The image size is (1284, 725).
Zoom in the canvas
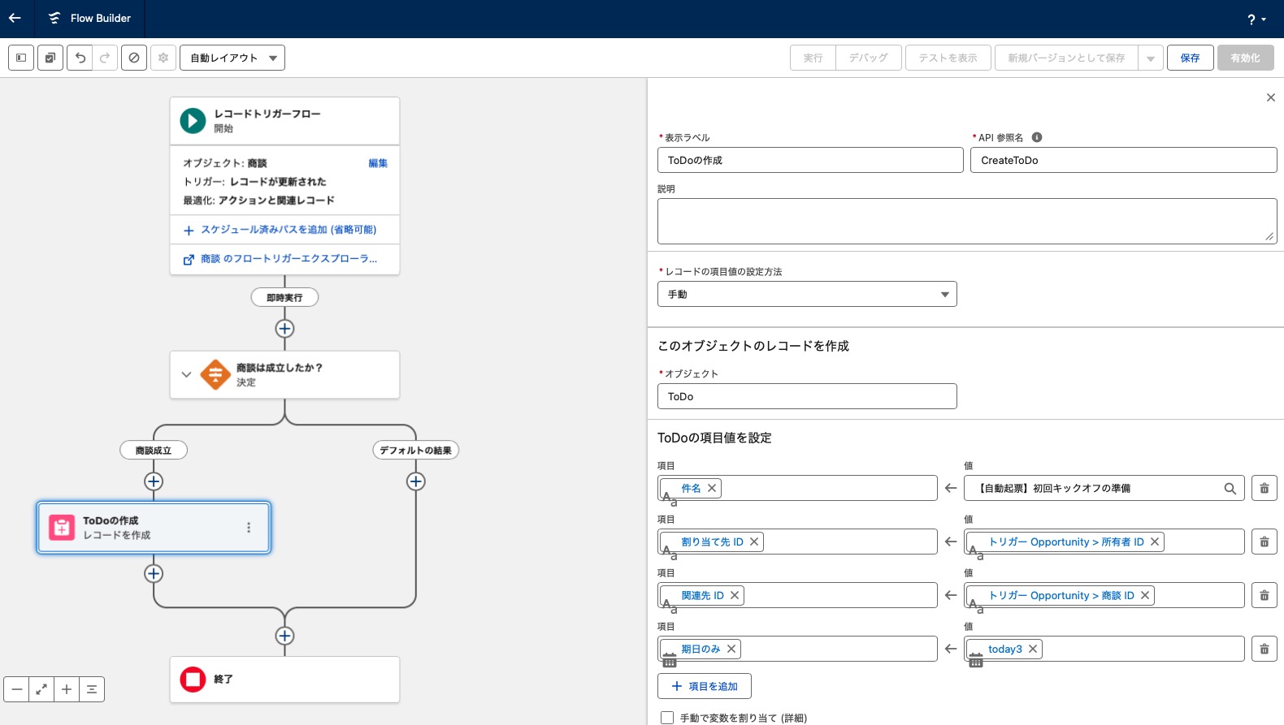pos(67,689)
